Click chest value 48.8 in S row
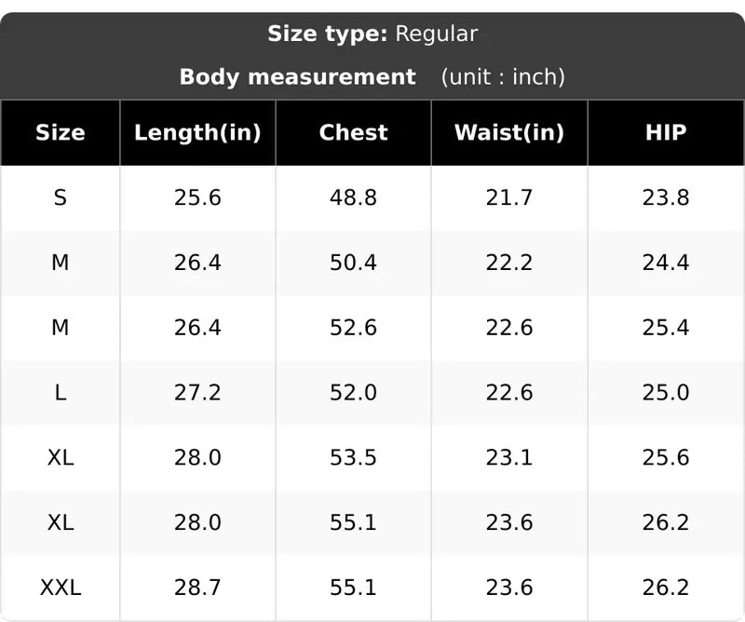The height and width of the screenshot is (622, 745). [x=354, y=197]
